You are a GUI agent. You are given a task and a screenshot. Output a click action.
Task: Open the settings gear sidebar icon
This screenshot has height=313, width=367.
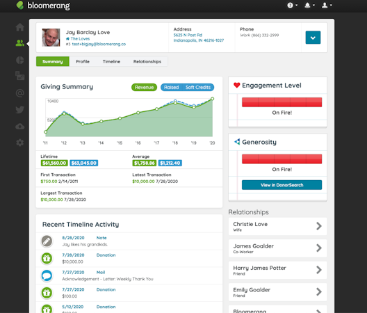pyautogui.click(x=20, y=143)
